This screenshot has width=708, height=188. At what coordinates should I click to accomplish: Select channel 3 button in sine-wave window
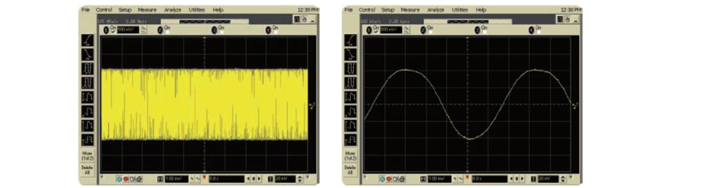(x=477, y=30)
